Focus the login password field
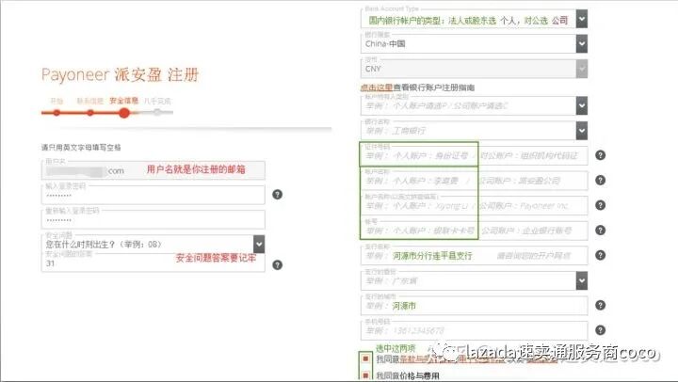This screenshot has height=382, width=678. point(153,195)
